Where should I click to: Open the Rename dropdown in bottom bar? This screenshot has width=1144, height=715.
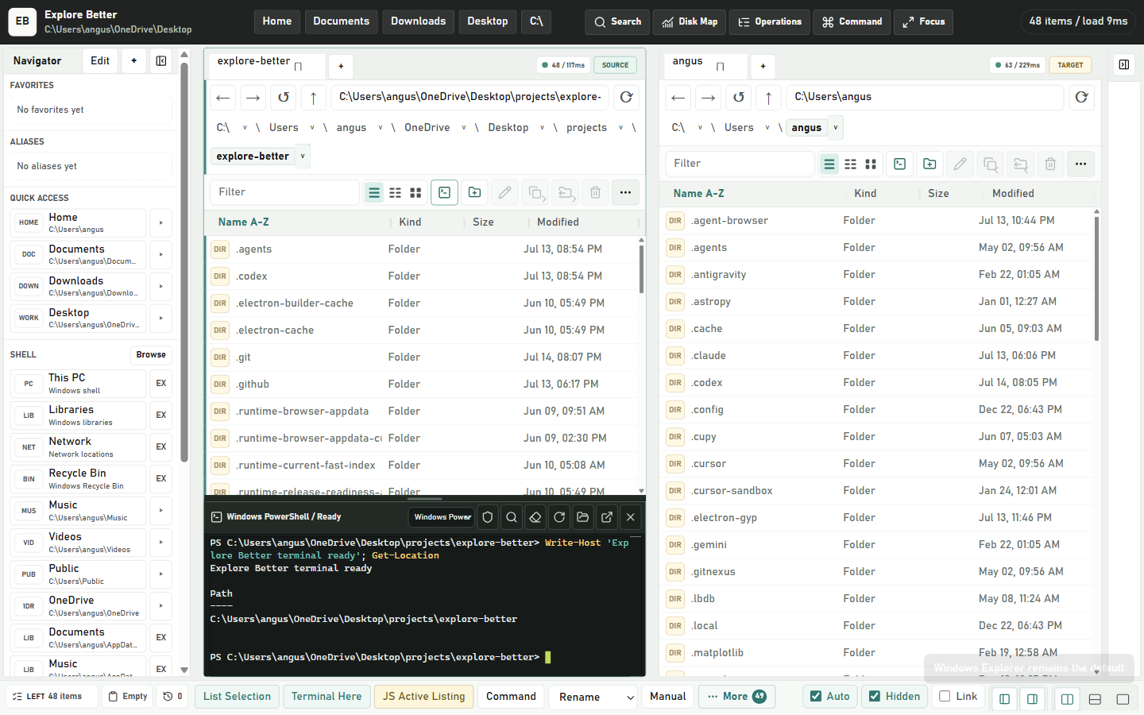coord(593,697)
